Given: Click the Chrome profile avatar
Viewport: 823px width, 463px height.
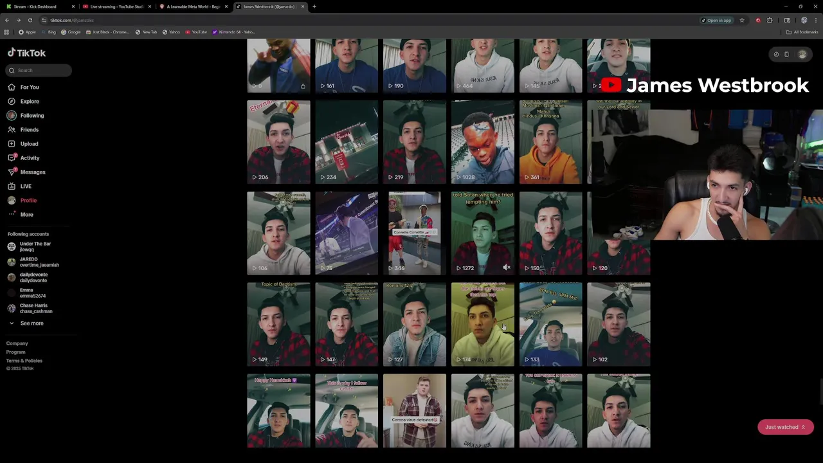Looking at the screenshot, I should [804, 20].
